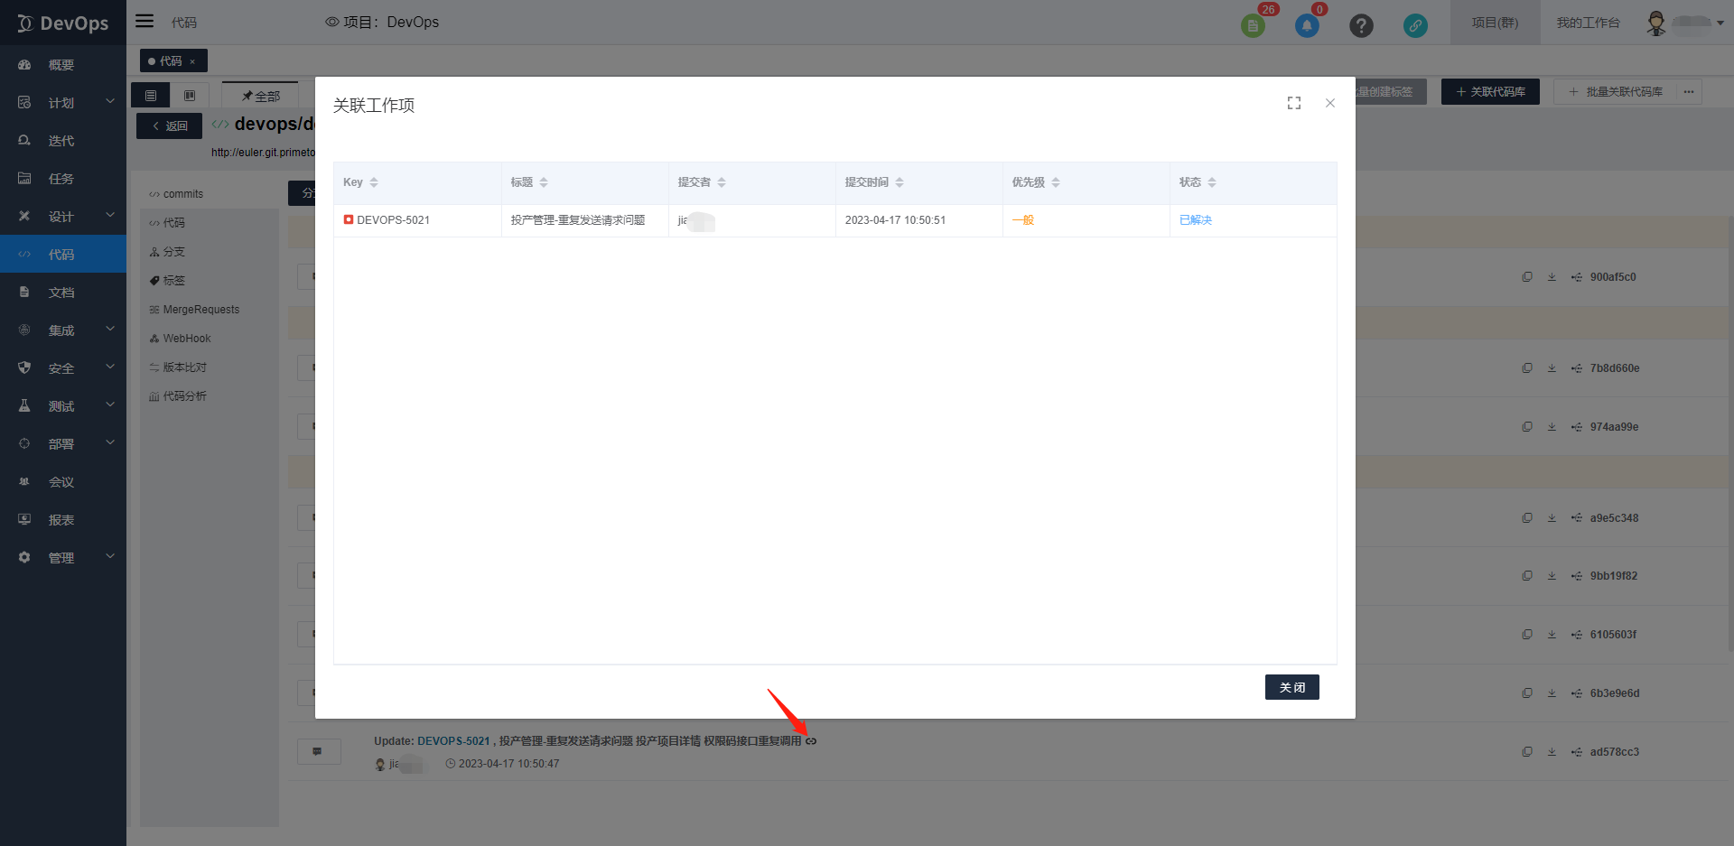
Task: Sort the table by 标题 column
Action: point(544,182)
